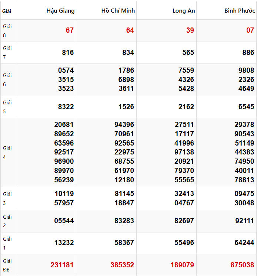This screenshot has width=257, height=277.
Task: Select special prize 875038
Action: [x=243, y=265]
